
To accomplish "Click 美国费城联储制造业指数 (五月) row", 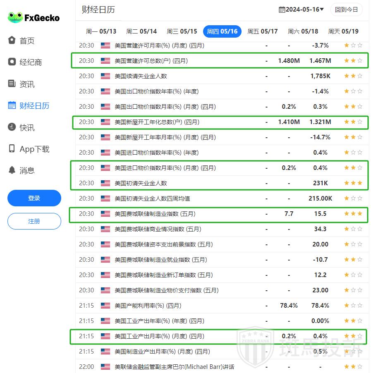I will [x=155, y=214].
